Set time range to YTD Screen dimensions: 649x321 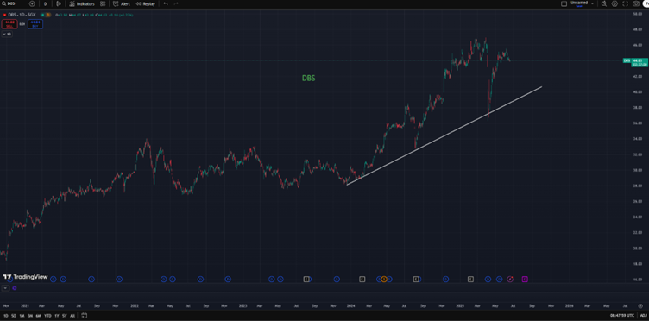pos(48,316)
